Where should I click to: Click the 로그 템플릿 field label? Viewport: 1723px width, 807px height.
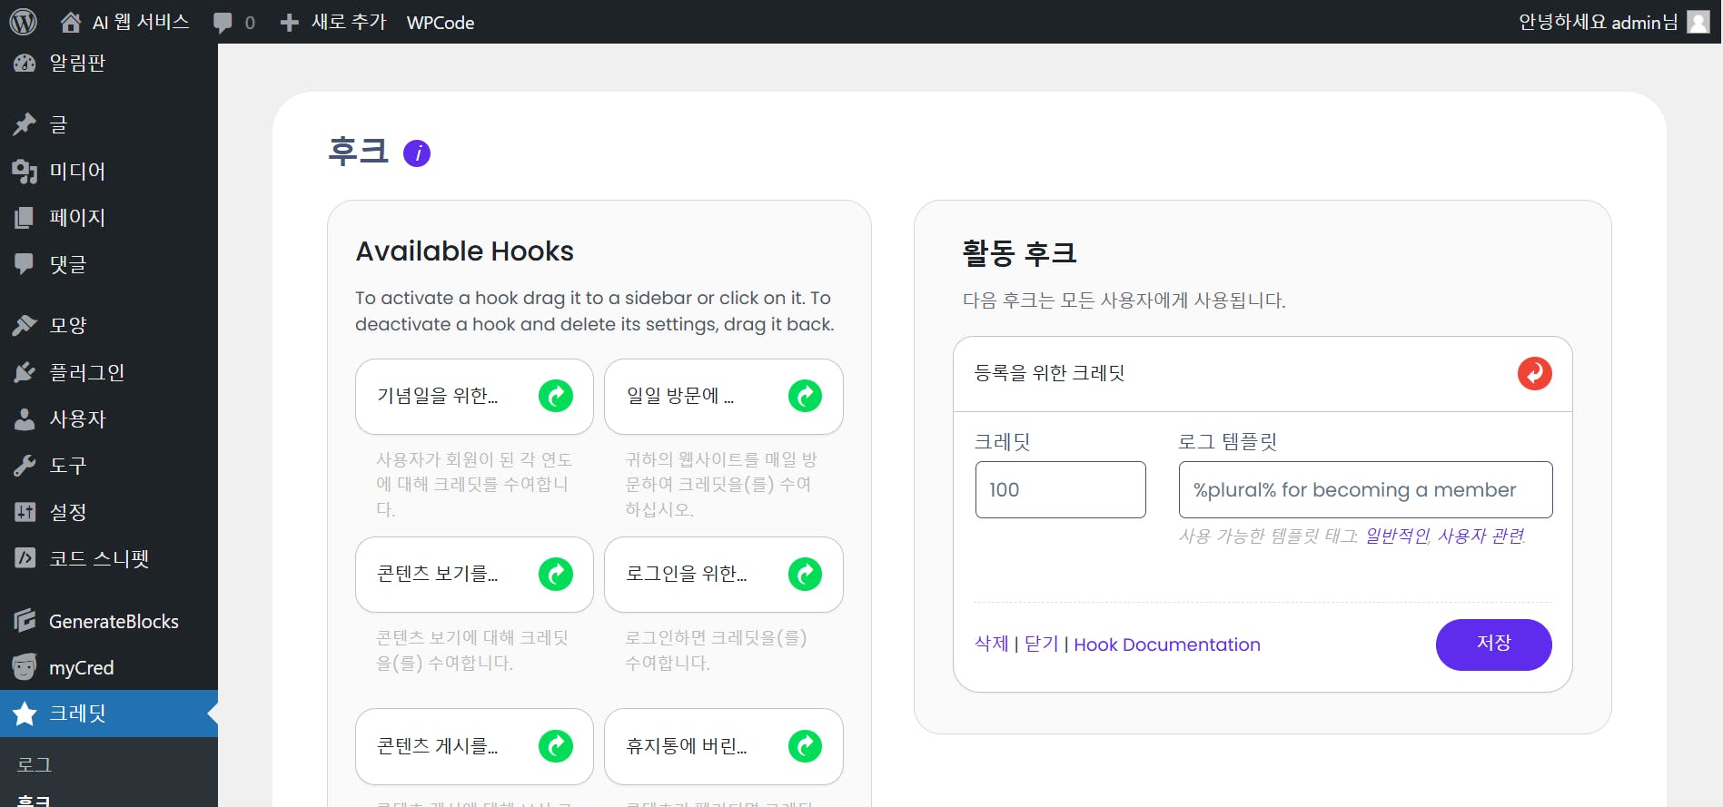point(1228,442)
